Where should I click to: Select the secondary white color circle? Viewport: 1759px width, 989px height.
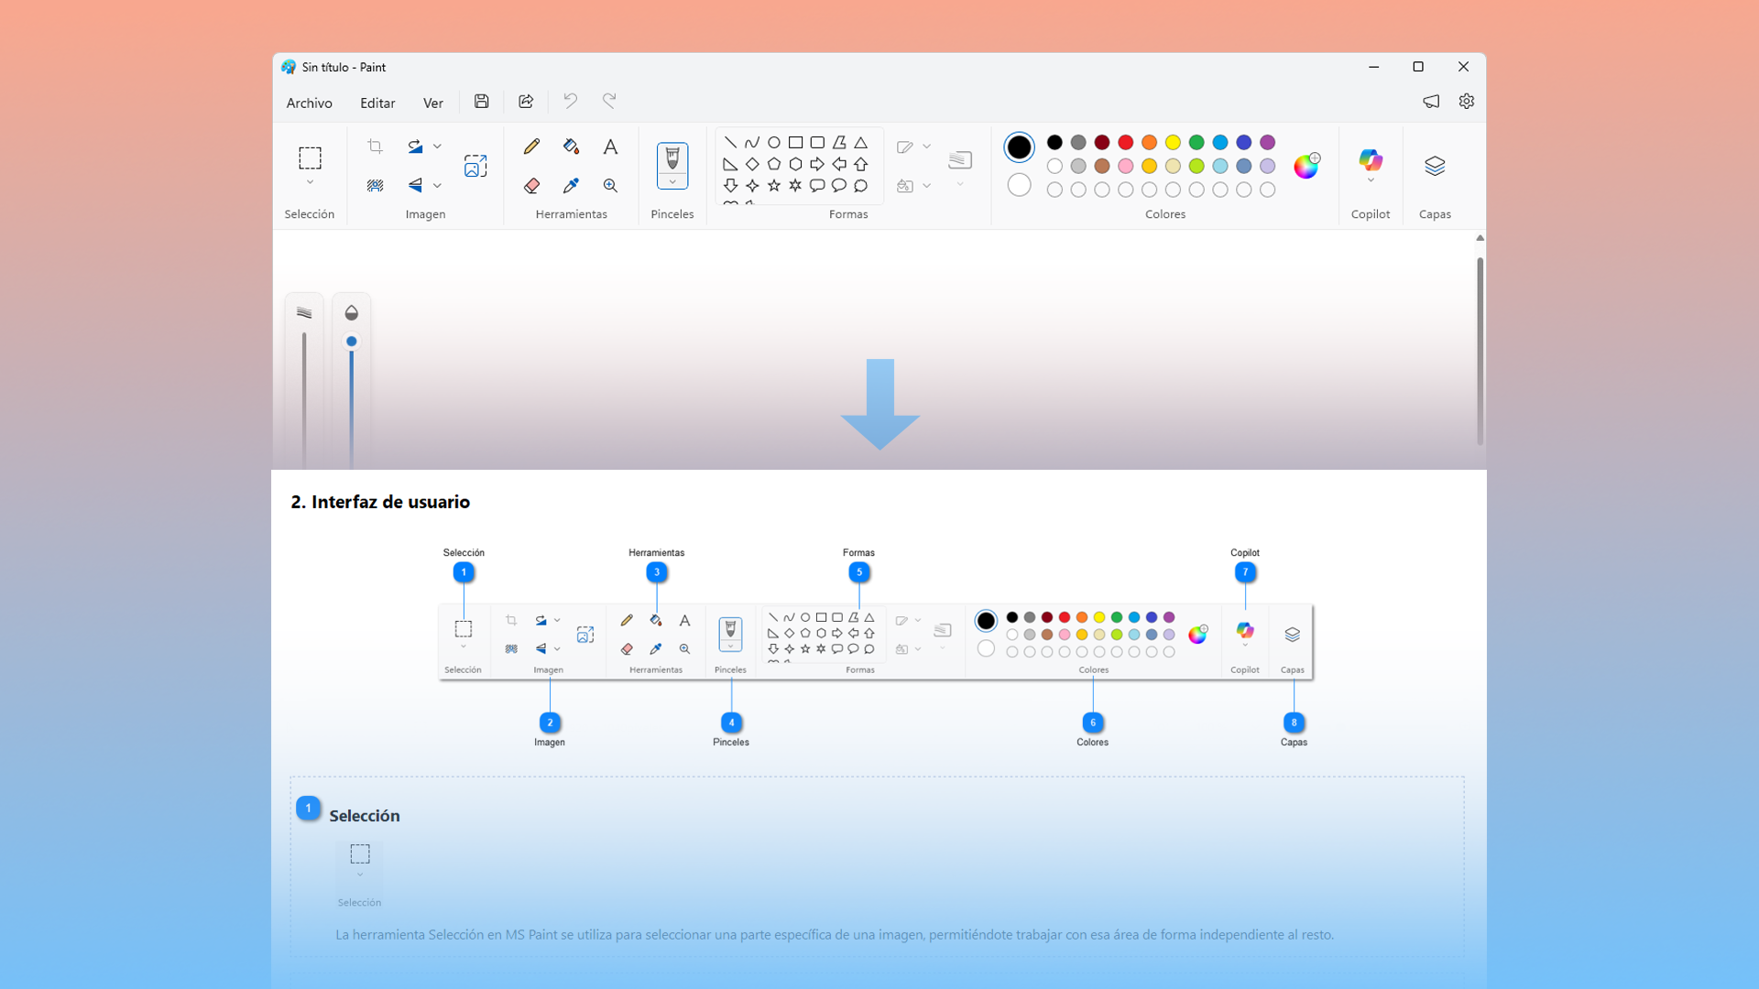click(x=1019, y=185)
